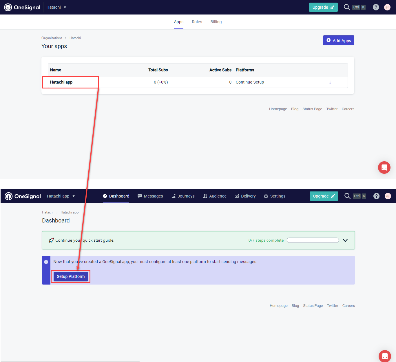The image size is (396, 362).
Task: Open Careers footer link on Dashboard page
Action: (348, 306)
